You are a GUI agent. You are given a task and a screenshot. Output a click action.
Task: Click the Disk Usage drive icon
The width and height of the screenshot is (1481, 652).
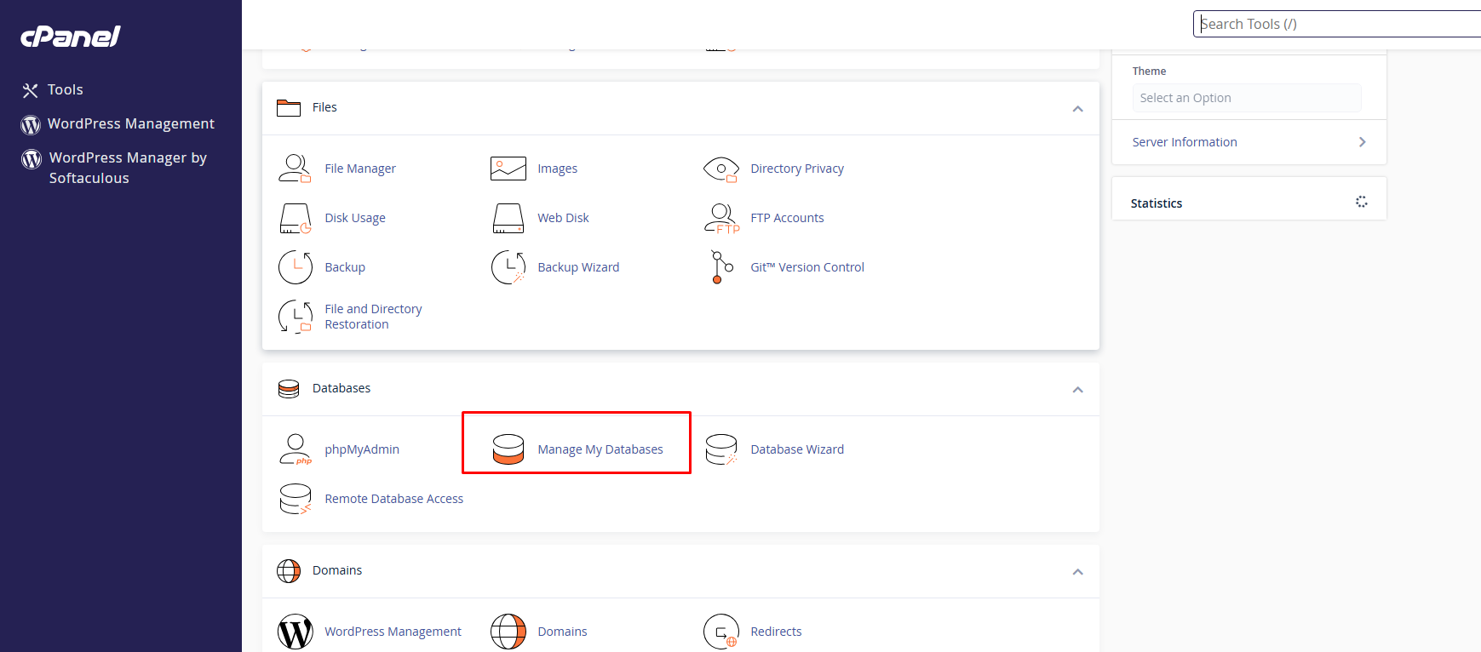(x=295, y=219)
